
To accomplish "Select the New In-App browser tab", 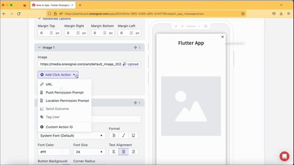I will pos(53,5).
